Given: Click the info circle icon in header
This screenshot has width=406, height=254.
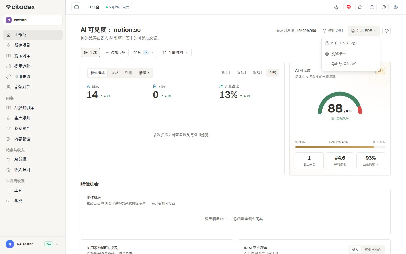Looking at the screenshot, I should [x=372, y=7].
